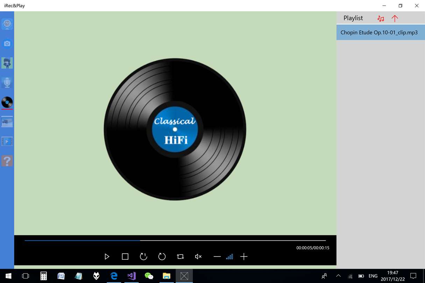Viewport: 425px width, 283px height.
Task: Open WeChat from the taskbar
Action: pyautogui.click(x=149, y=276)
